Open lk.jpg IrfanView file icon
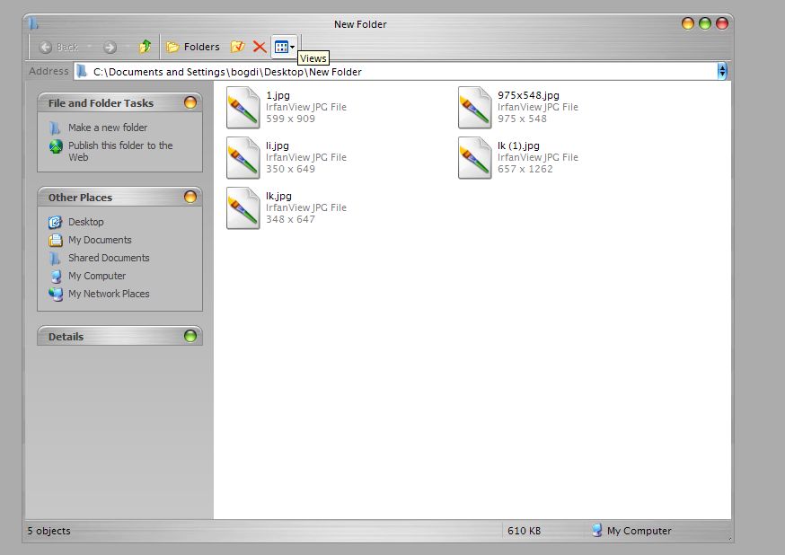The height and width of the screenshot is (555, 785). click(243, 208)
